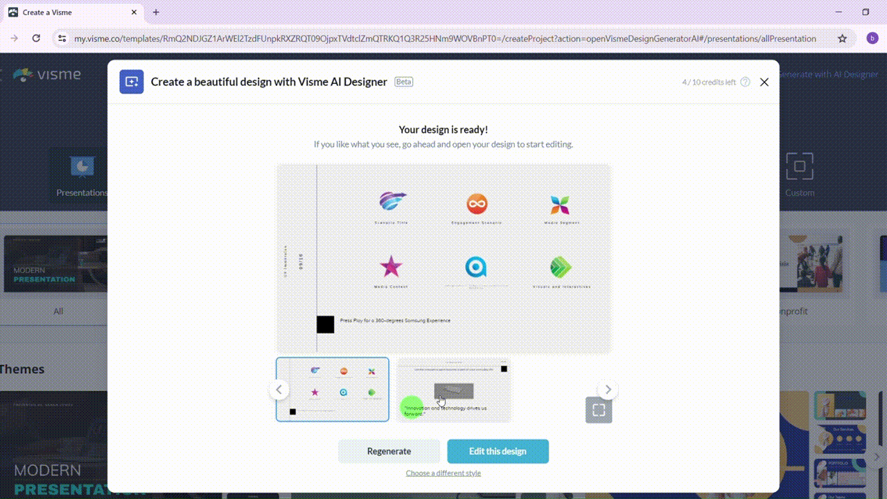The width and height of the screenshot is (887, 499).
Task: Bookmark this page with star icon
Action: pyautogui.click(x=843, y=39)
